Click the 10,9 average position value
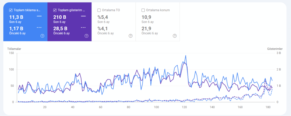The width and height of the screenshot is (291, 116). pos(146,17)
